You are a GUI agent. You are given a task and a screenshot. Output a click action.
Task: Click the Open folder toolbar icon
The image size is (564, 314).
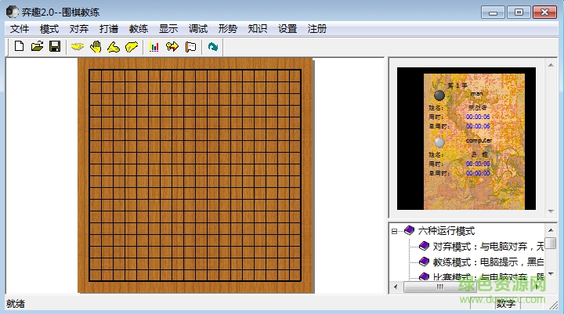pos(37,47)
